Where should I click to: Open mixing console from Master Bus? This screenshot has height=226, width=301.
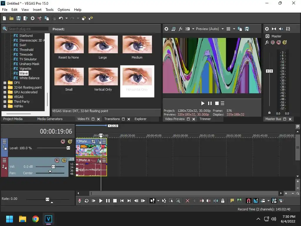pos(288,29)
